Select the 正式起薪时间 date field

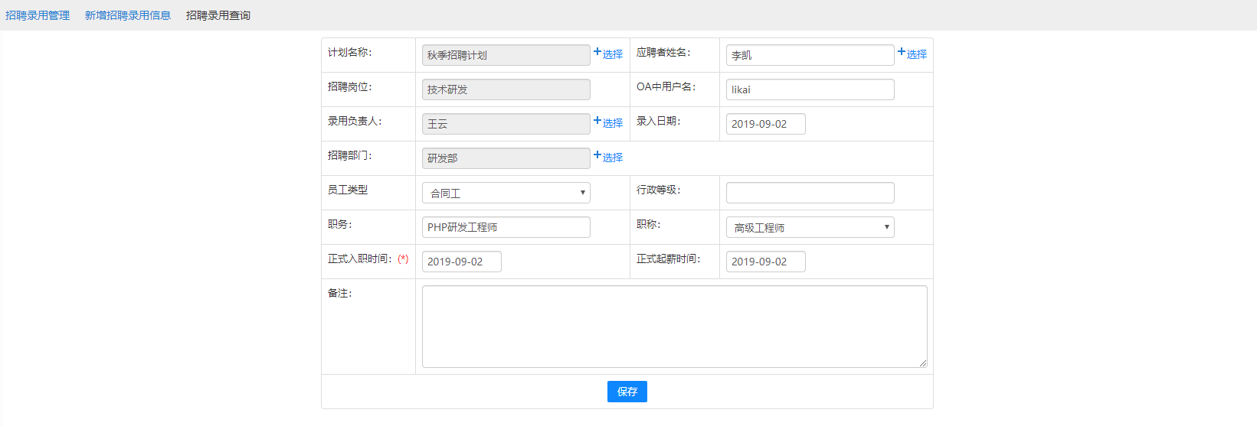pos(765,262)
